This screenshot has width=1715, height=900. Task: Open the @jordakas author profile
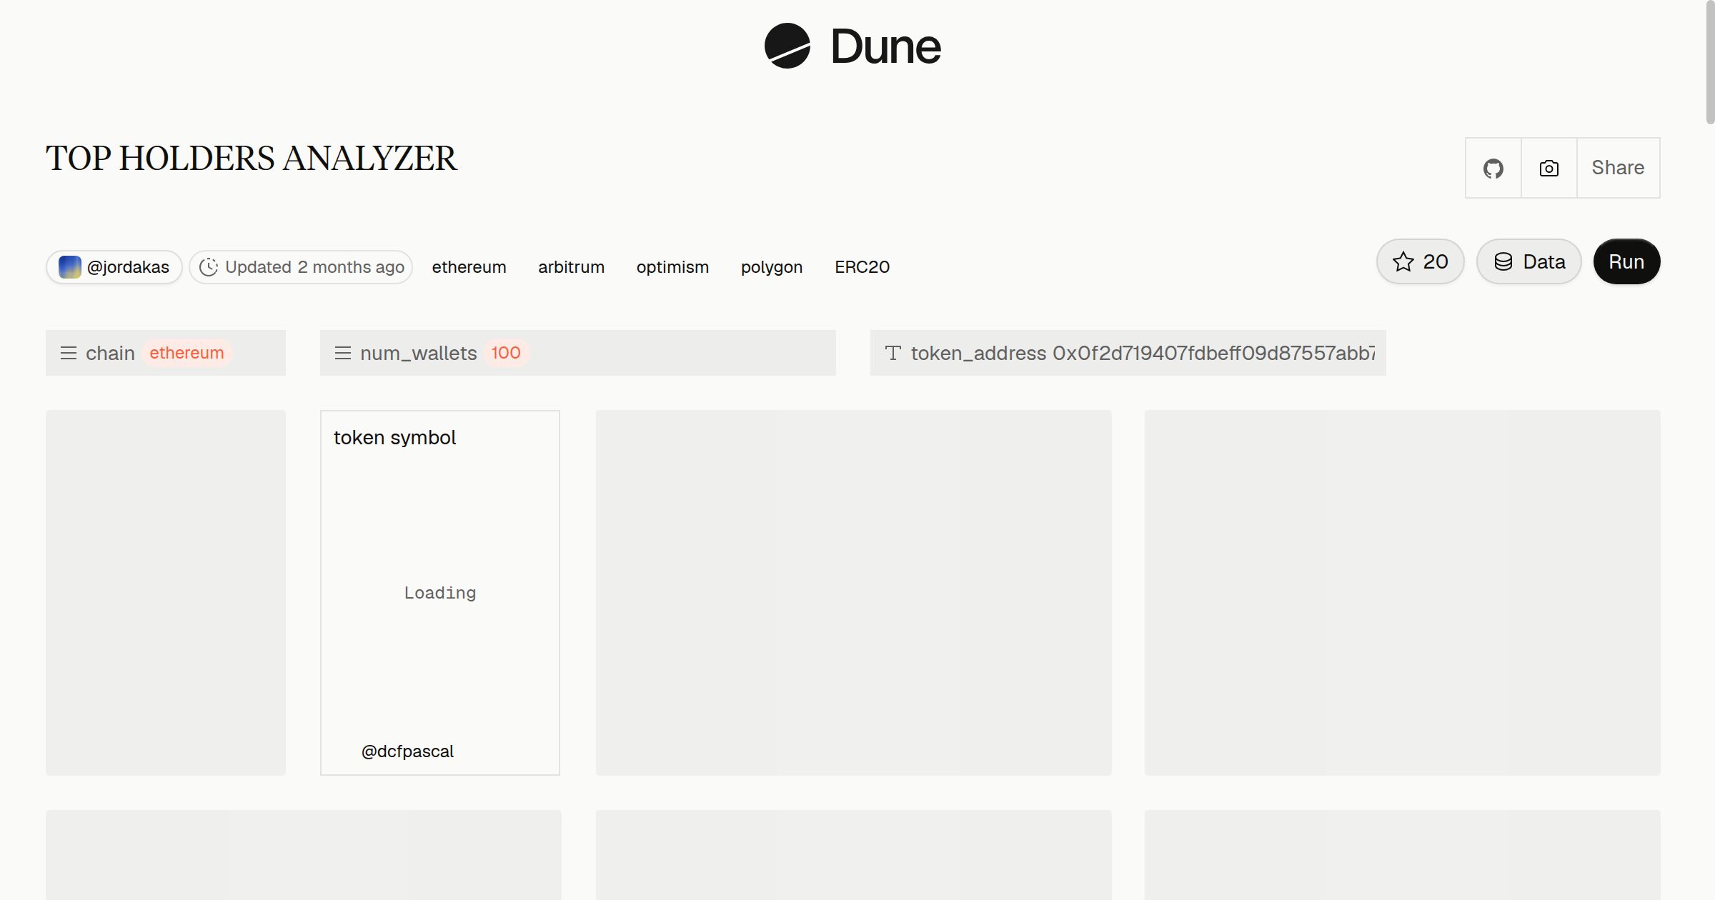[114, 267]
